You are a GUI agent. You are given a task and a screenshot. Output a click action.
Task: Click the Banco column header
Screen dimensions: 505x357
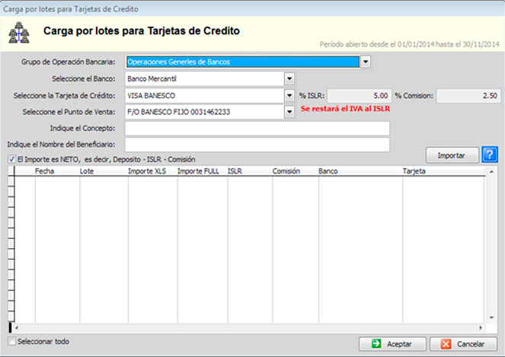358,172
